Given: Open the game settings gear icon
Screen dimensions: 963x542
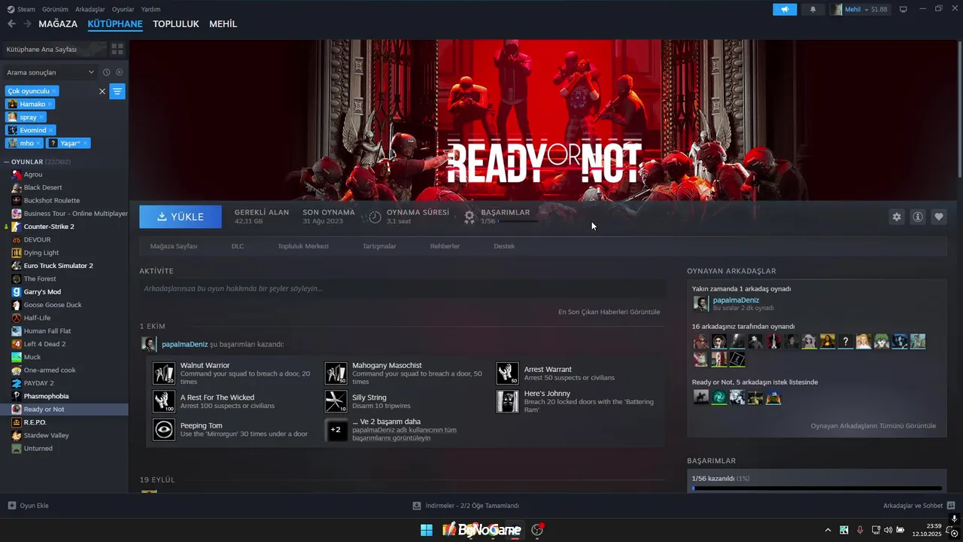Looking at the screenshot, I should tap(897, 217).
